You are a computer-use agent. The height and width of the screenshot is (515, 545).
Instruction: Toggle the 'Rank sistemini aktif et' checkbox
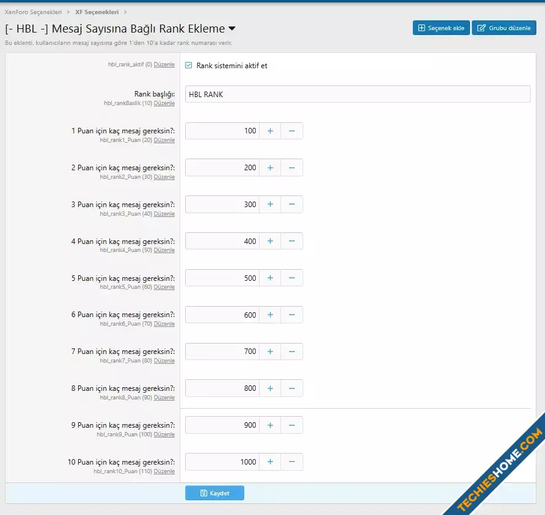(188, 65)
